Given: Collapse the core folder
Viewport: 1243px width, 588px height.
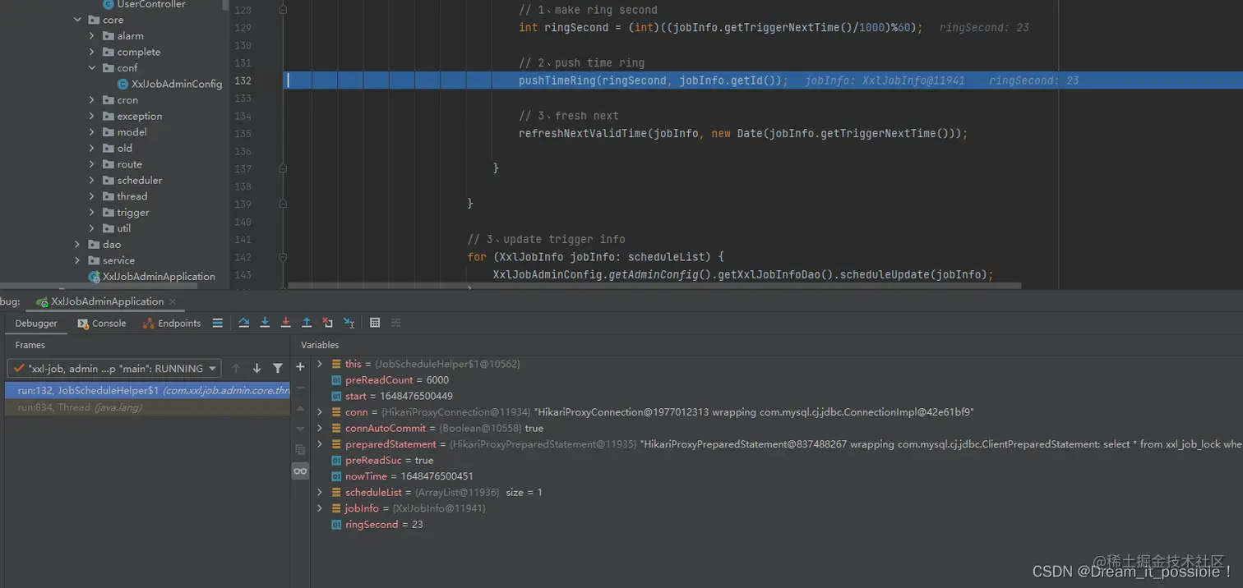Looking at the screenshot, I should pos(77,20).
